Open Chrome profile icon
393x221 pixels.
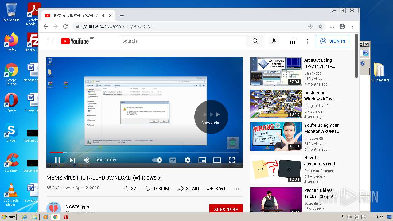342,26
